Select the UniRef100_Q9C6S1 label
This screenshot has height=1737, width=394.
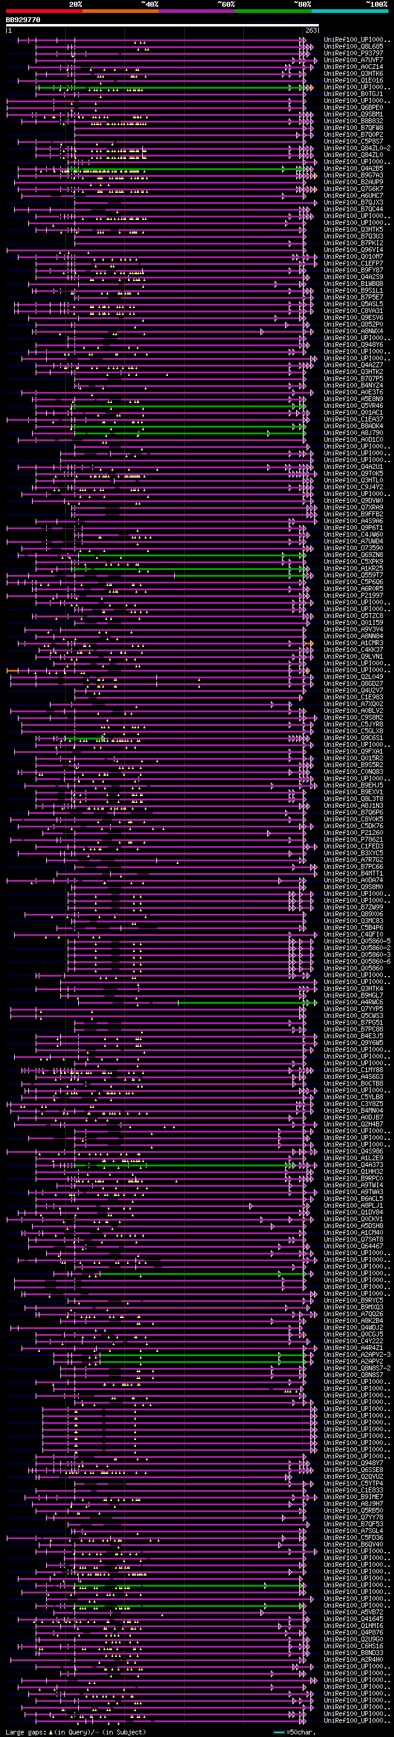(x=353, y=738)
